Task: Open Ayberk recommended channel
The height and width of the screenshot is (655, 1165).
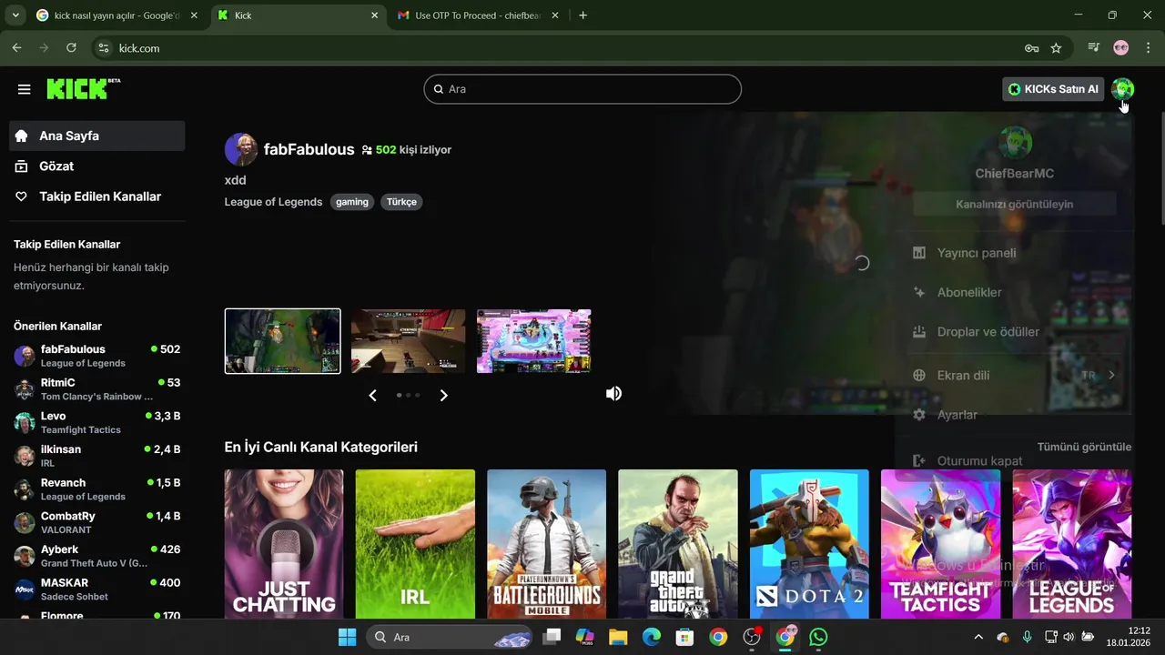Action: (x=97, y=556)
